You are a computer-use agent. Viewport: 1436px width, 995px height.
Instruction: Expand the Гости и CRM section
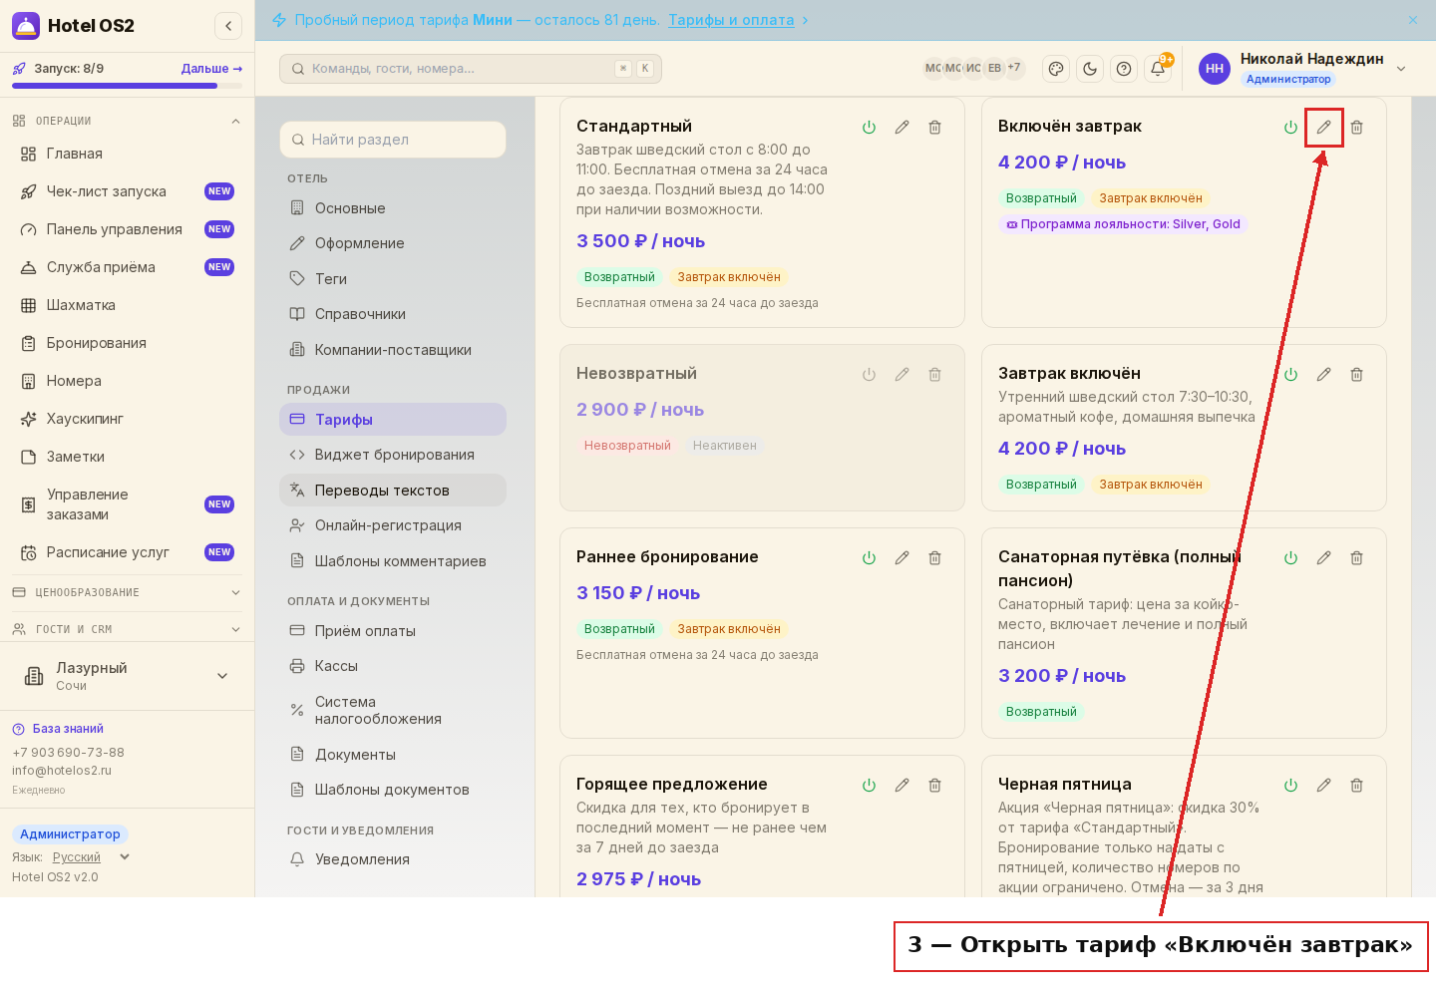pos(127,629)
